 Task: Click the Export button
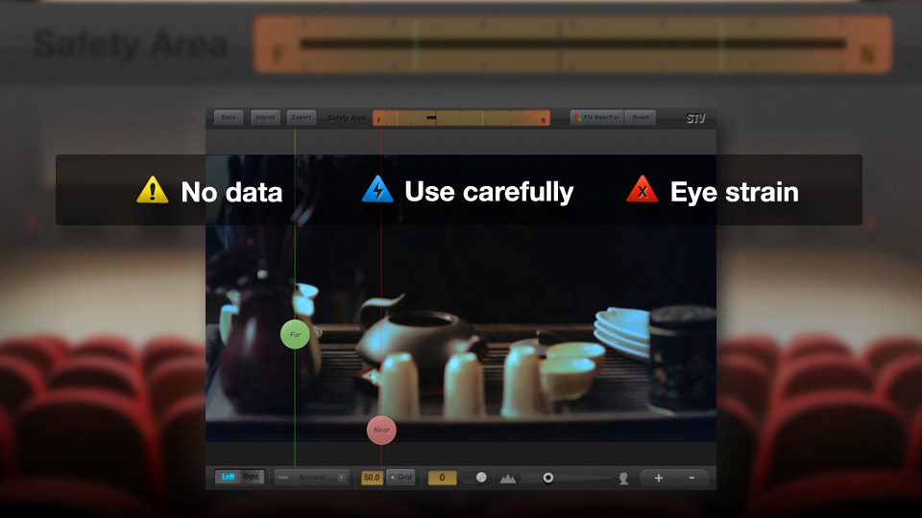pos(302,118)
